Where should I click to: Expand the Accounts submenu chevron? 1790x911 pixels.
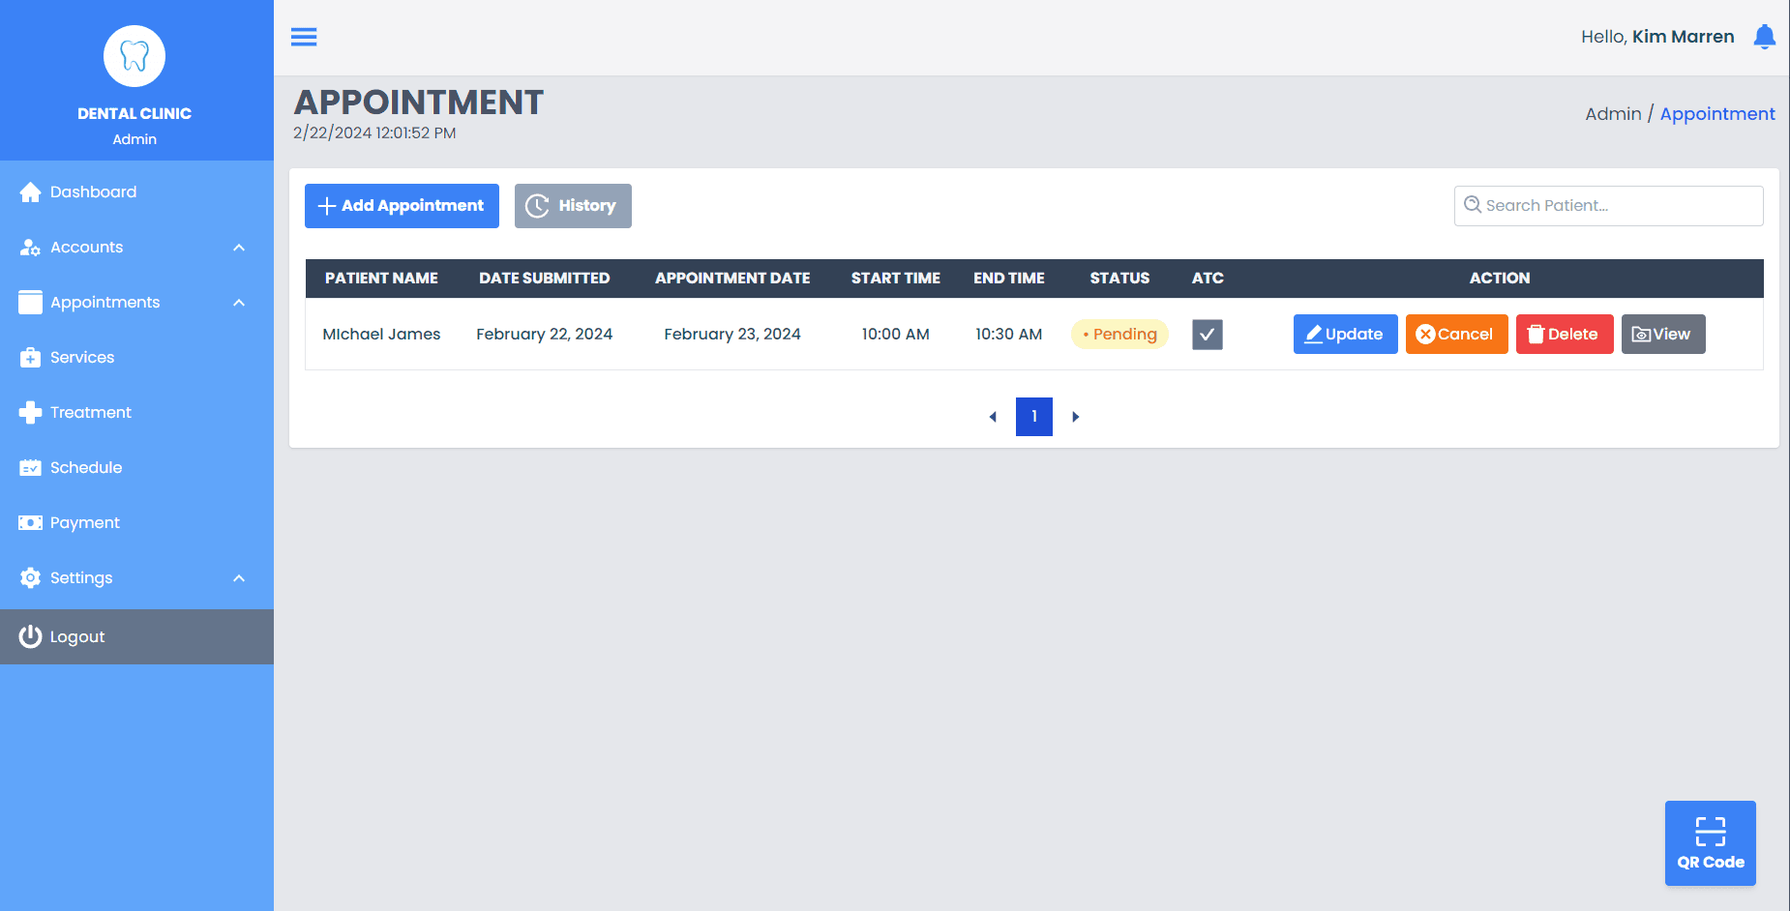[x=239, y=248]
